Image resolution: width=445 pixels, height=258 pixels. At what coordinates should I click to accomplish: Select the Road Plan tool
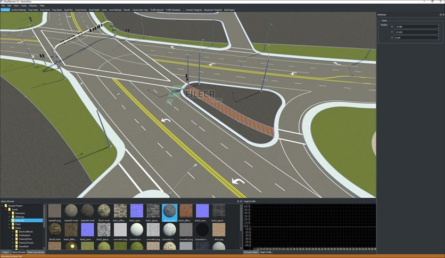click(x=68, y=10)
